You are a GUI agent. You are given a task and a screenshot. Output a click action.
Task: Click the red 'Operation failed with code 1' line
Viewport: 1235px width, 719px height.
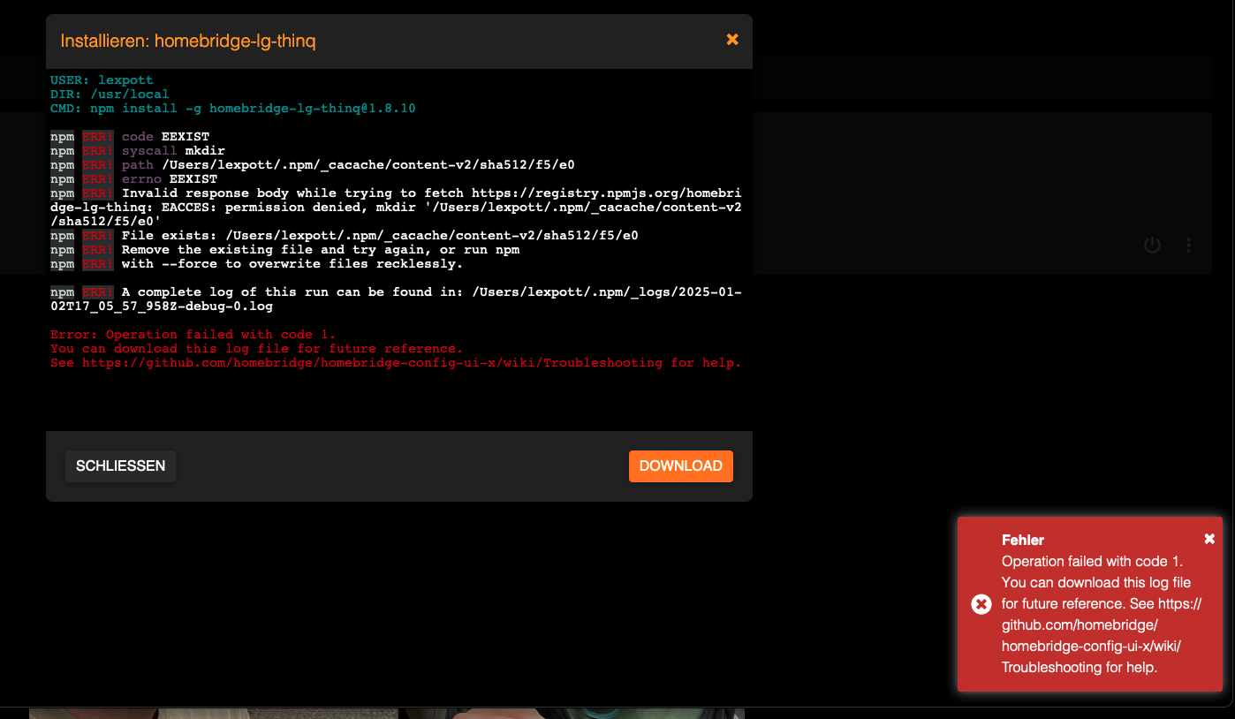pos(193,335)
